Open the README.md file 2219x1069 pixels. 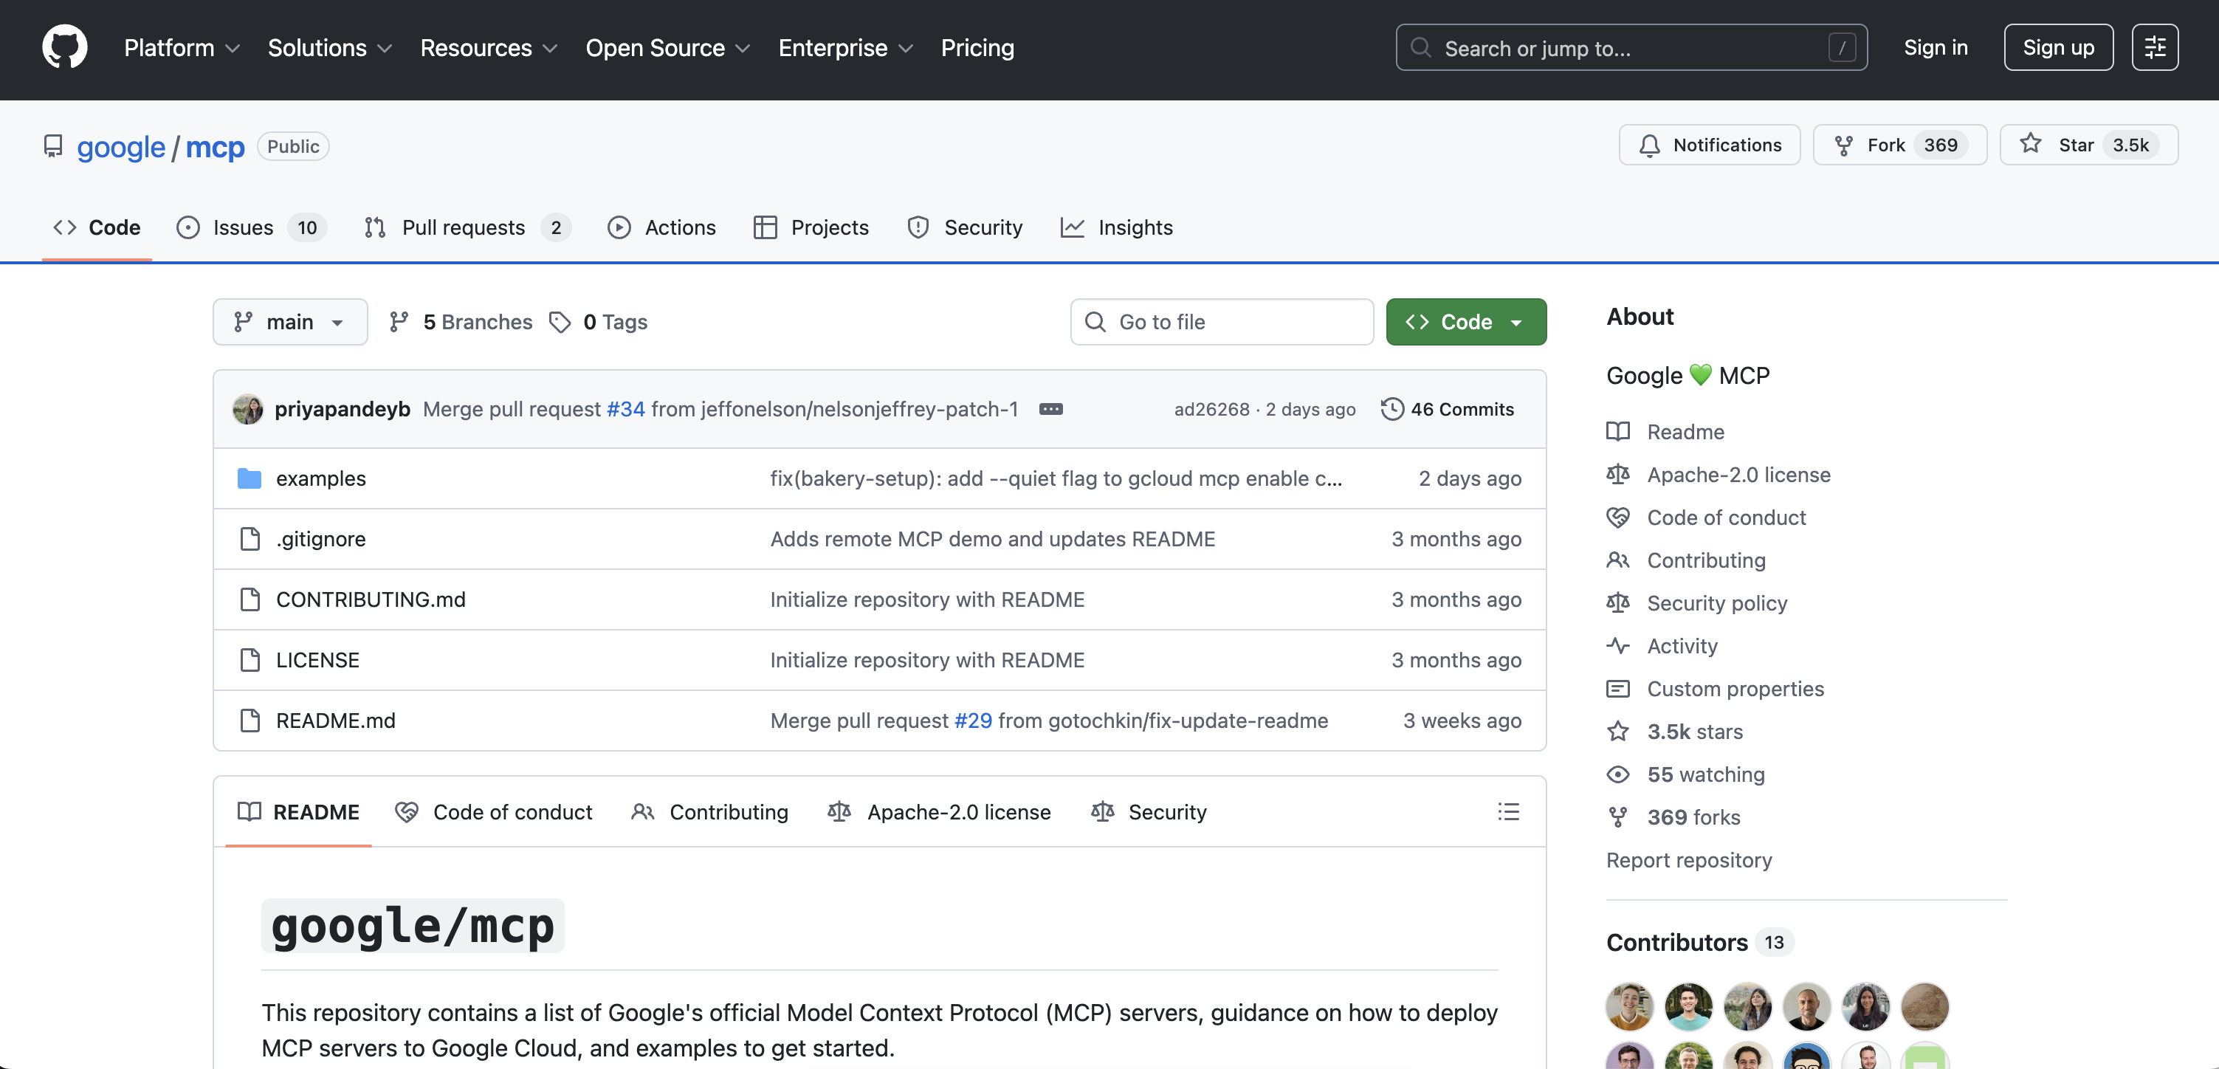[x=335, y=720]
